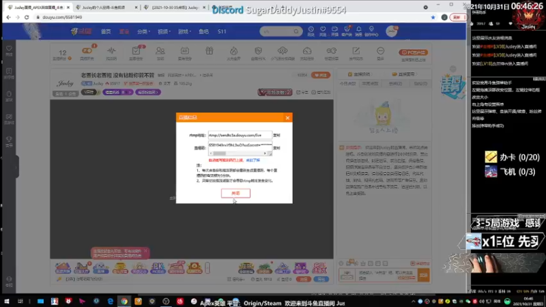Viewport: 546px width, 307px height.
Task: Toggle the orange stream switch in streamer toolbar
Action: click(87, 50)
